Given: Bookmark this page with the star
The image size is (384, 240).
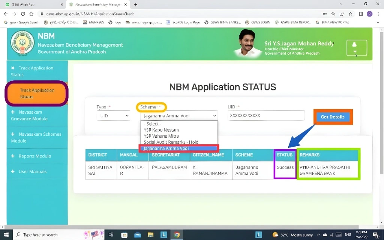Looking at the screenshot, I should (351, 14).
